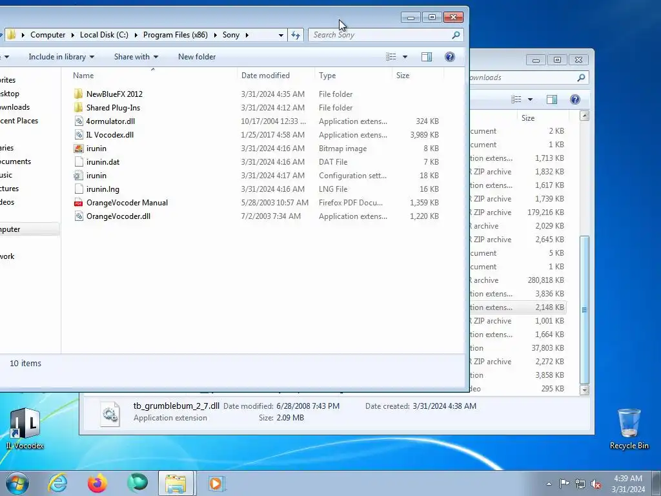Toggle preview pane in Downloads window

[552, 99]
